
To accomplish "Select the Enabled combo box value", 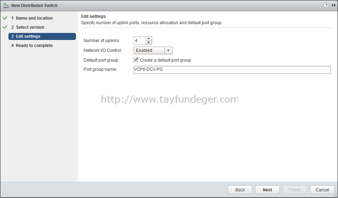I will tap(149, 50).
